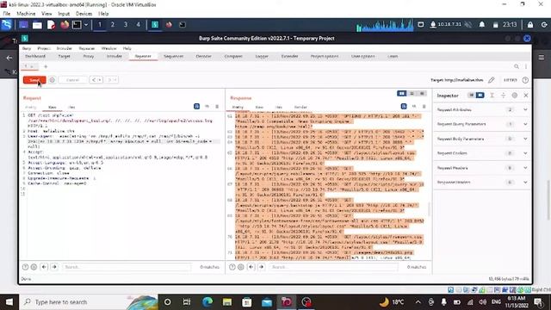The height and width of the screenshot is (310, 551).
Task: Click the response panel vertical scrollbar
Action: click(x=429, y=209)
